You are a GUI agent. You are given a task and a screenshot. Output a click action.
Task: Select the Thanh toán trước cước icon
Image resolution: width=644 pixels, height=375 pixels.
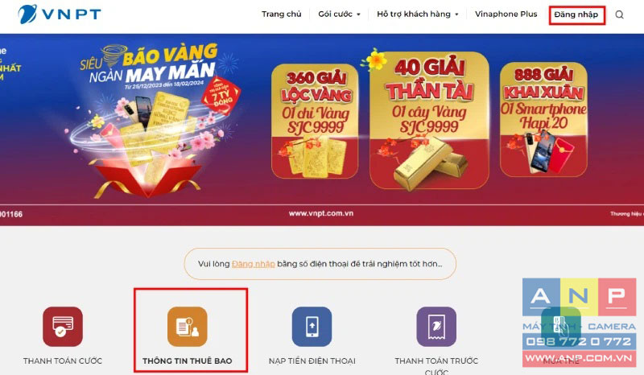[x=436, y=327]
